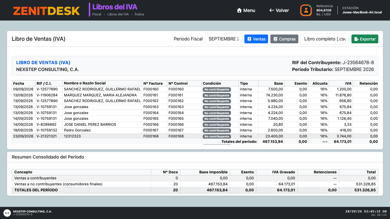Click invoice number F000160

point(150,89)
